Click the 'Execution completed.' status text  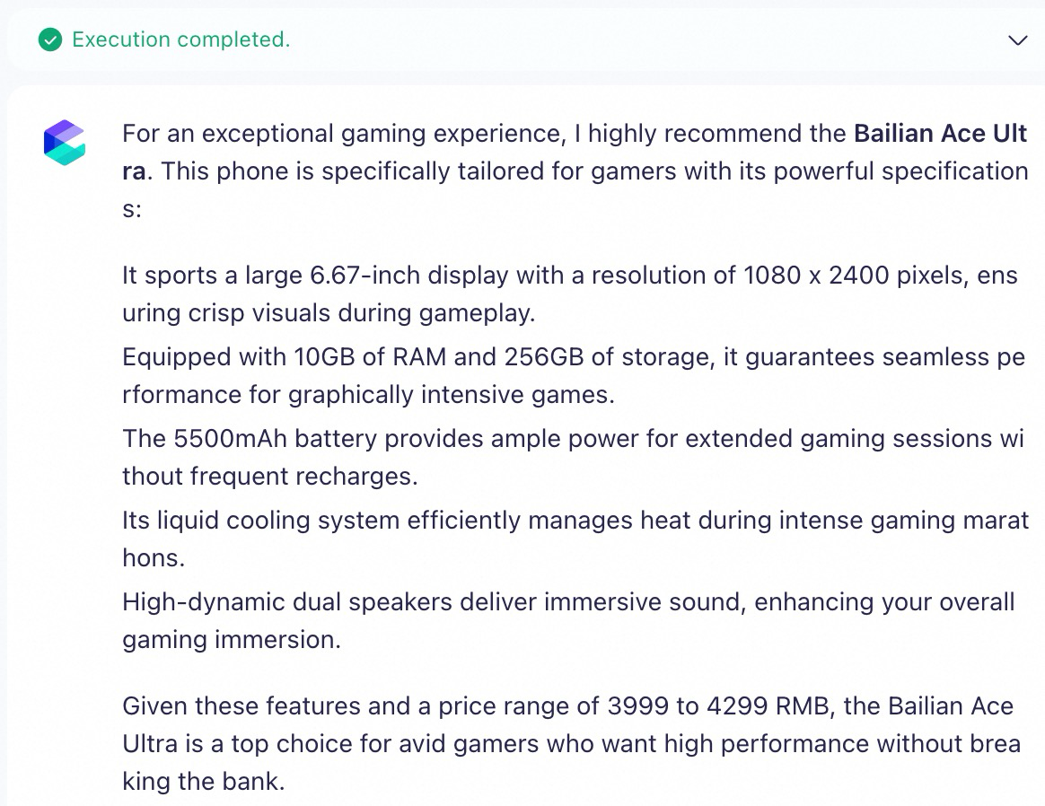pos(181,39)
